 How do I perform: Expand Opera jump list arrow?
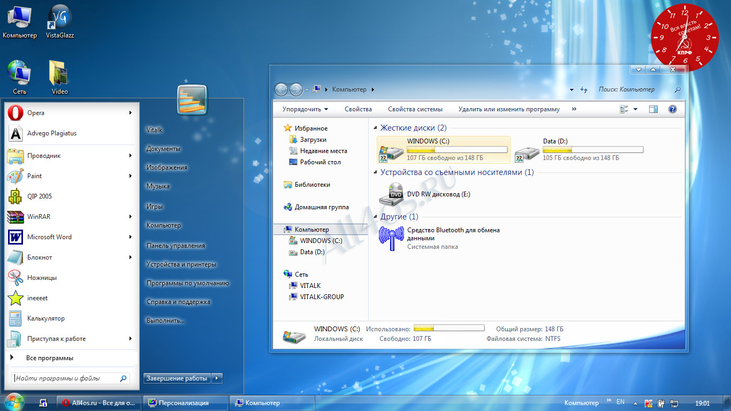pyautogui.click(x=130, y=113)
